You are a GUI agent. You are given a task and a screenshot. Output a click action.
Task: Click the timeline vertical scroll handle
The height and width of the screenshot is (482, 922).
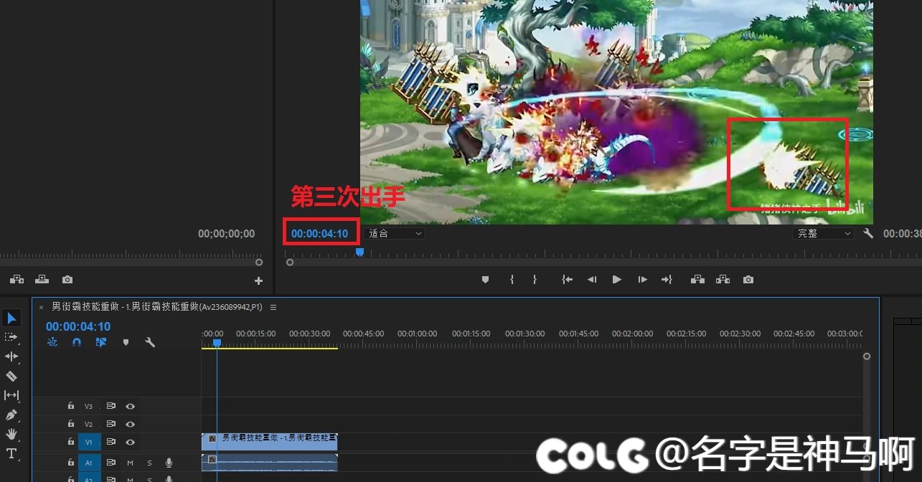click(867, 356)
